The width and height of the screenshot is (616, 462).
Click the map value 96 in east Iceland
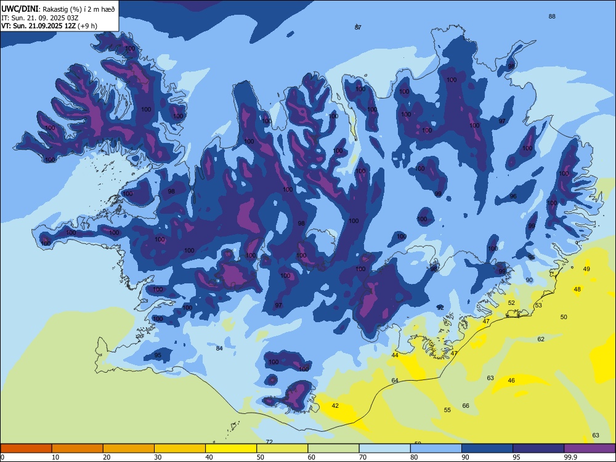(x=513, y=197)
